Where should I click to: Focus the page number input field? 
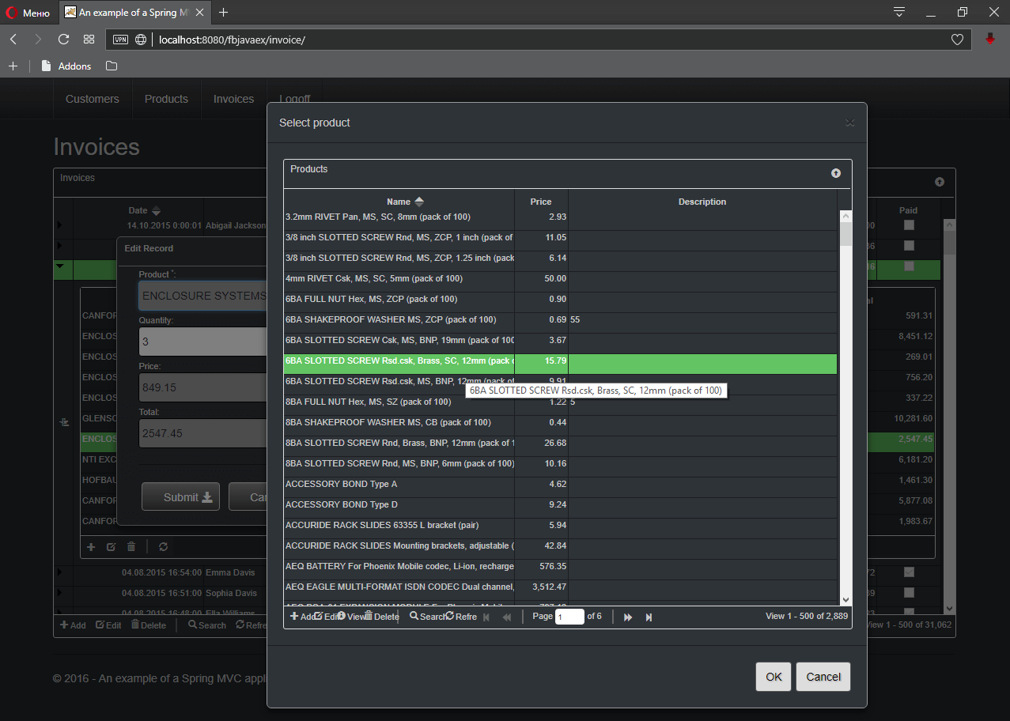coord(569,617)
